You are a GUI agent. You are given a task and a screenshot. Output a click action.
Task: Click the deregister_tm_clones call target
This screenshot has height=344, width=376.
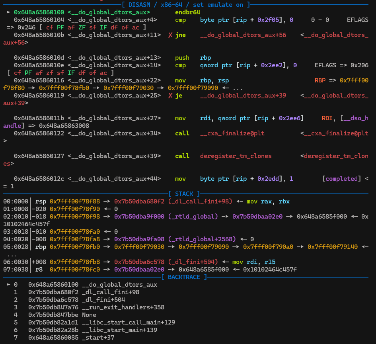pos(236,156)
